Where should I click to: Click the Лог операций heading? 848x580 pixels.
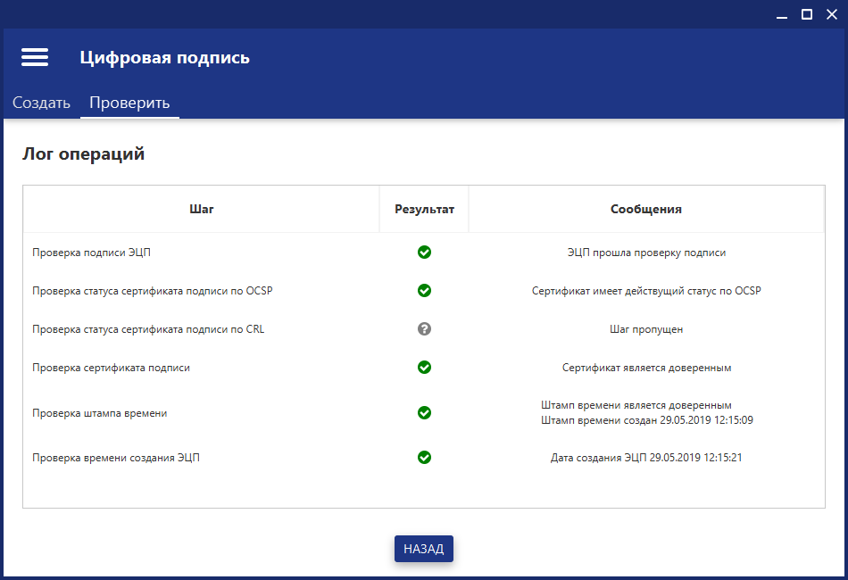[x=83, y=154]
